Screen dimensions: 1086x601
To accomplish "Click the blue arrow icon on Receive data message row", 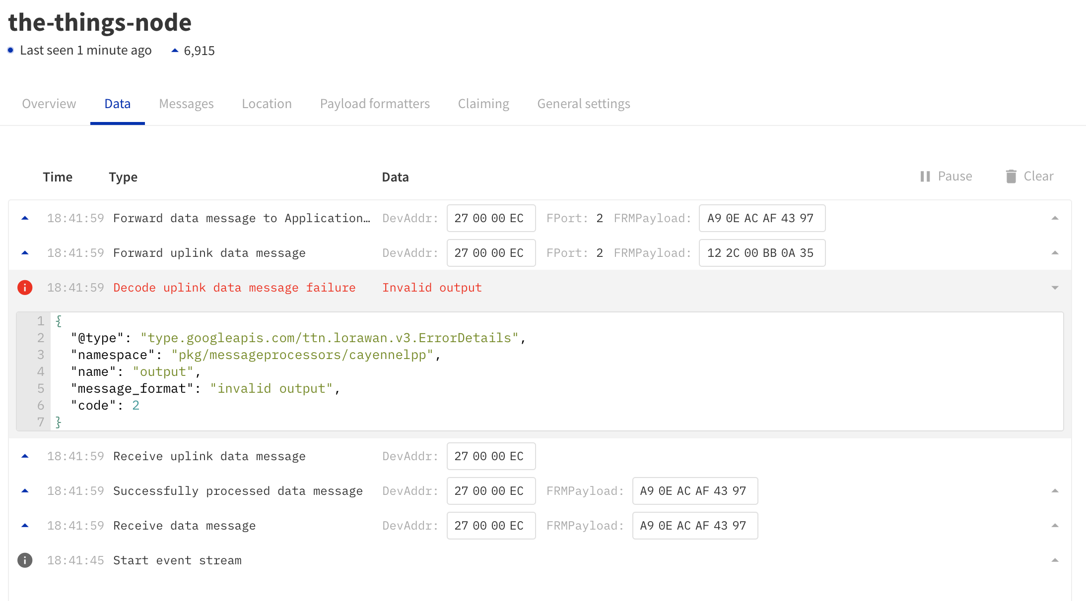I will point(25,525).
